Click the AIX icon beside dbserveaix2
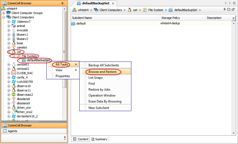 tap(14, 95)
